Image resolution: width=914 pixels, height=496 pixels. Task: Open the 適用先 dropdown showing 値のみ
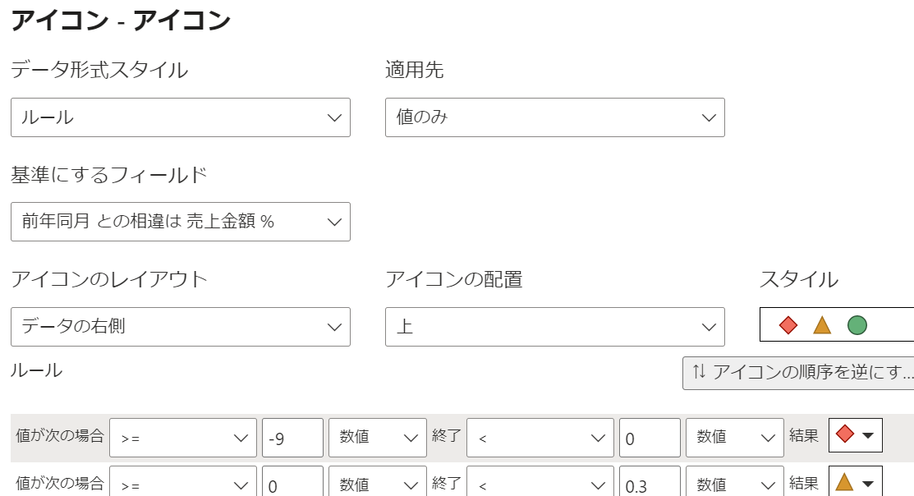(555, 117)
